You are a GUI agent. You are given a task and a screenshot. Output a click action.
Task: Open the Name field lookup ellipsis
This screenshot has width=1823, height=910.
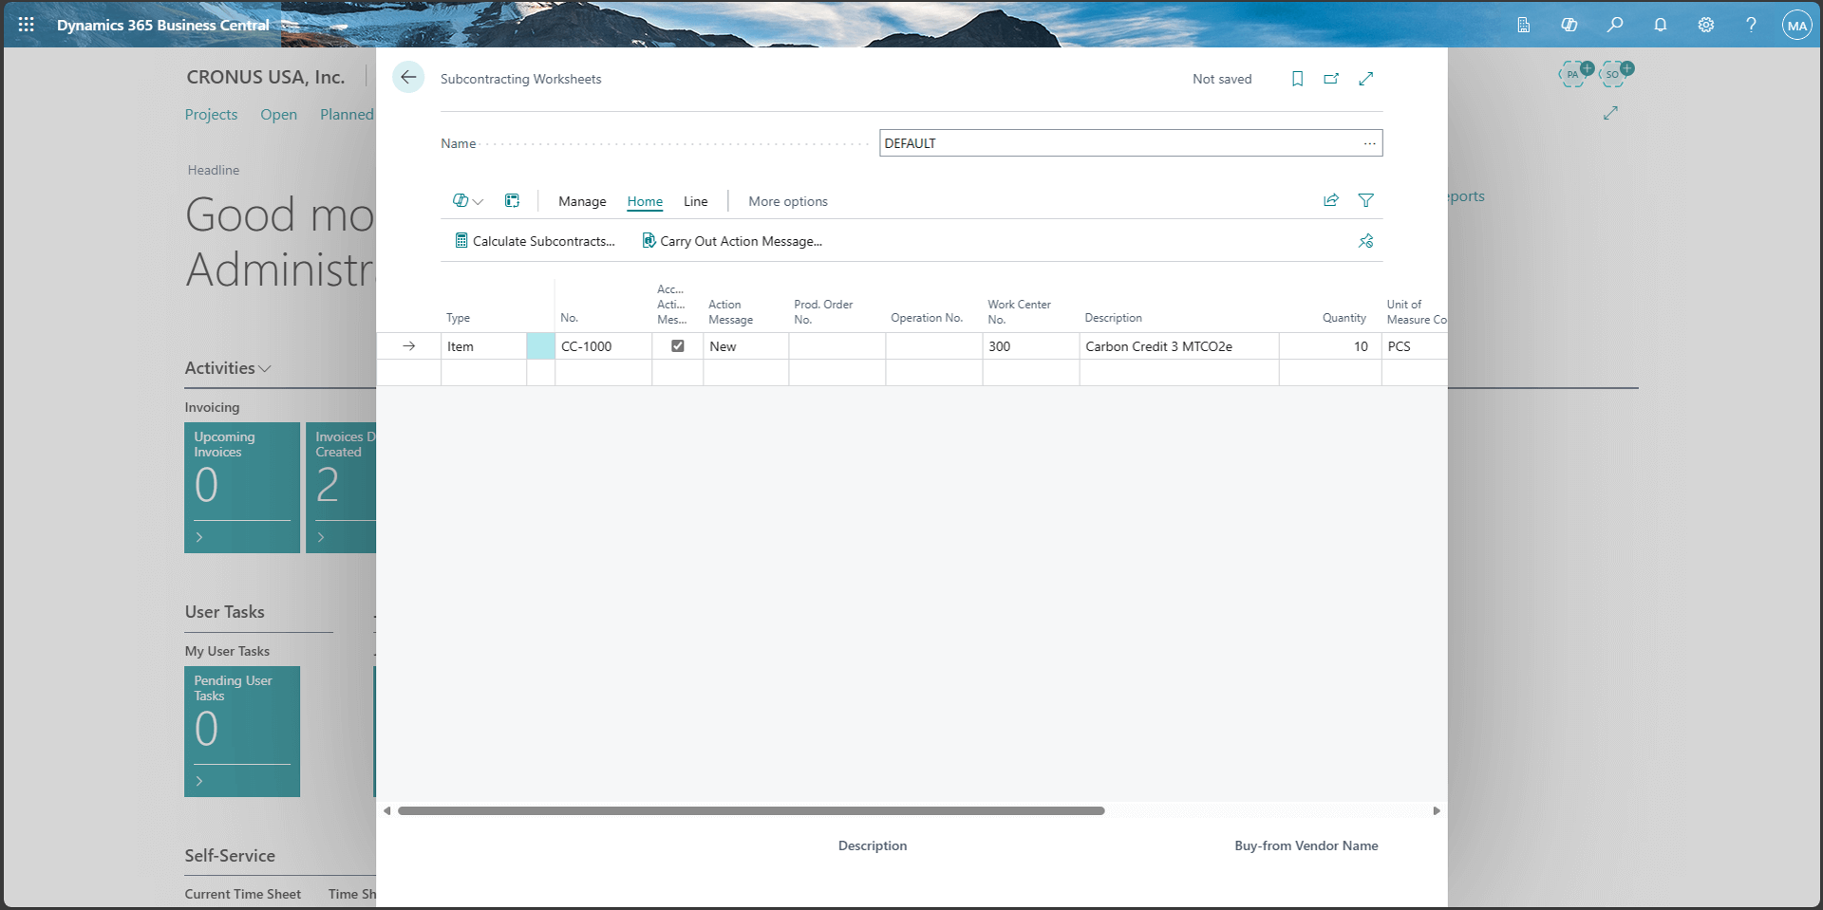tap(1370, 142)
